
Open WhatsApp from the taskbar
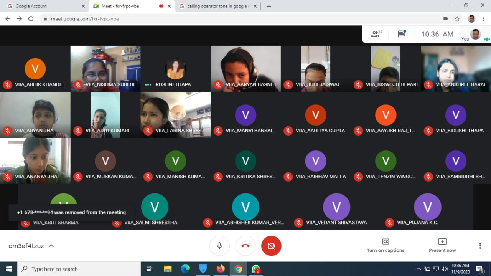(x=256, y=269)
